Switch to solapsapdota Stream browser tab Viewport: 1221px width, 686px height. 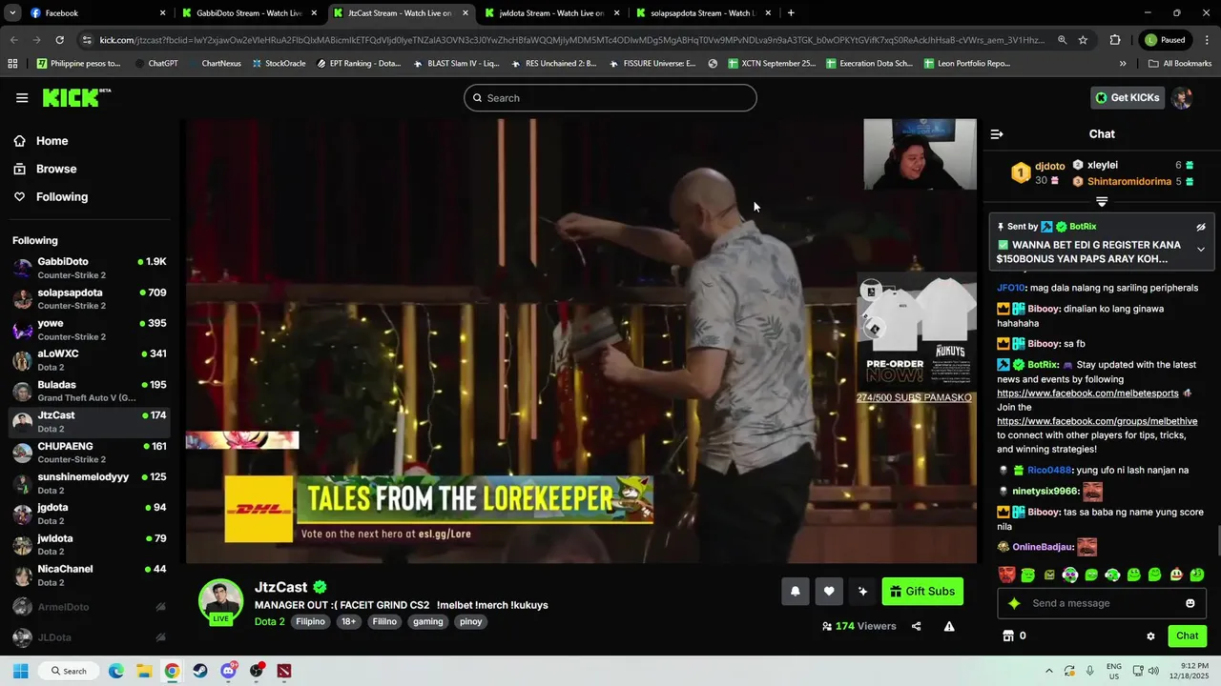704,13
